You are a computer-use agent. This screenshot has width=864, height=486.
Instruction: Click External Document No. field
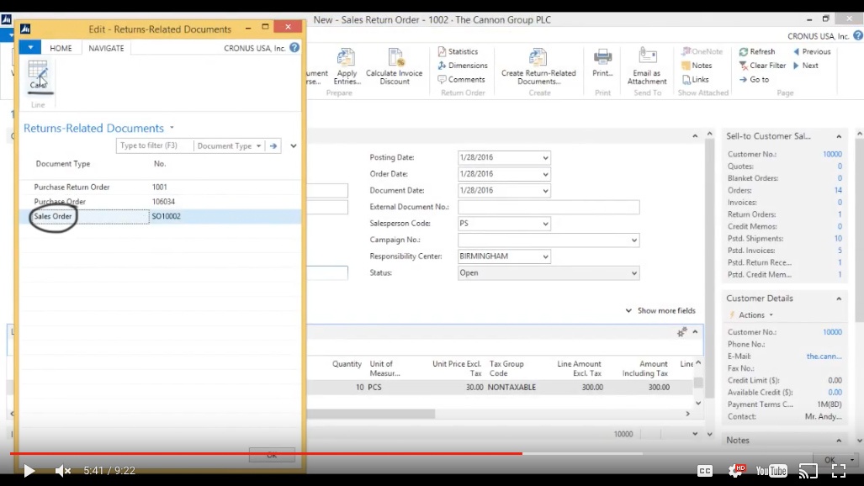coord(549,207)
